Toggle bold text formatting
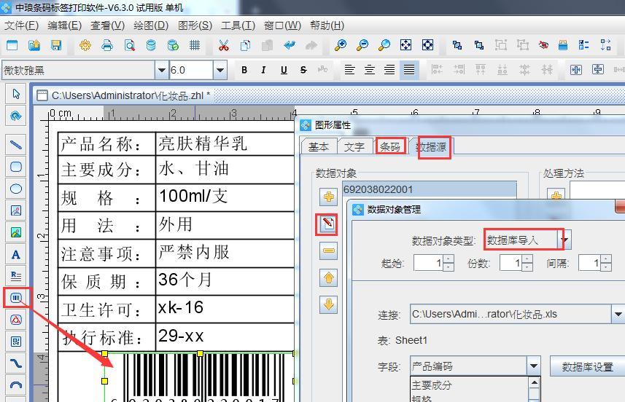The width and height of the screenshot is (625, 402). [244, 70]
